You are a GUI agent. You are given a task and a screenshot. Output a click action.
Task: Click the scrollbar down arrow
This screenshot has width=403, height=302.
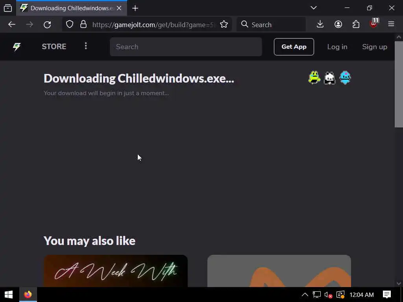pos(399,284)
